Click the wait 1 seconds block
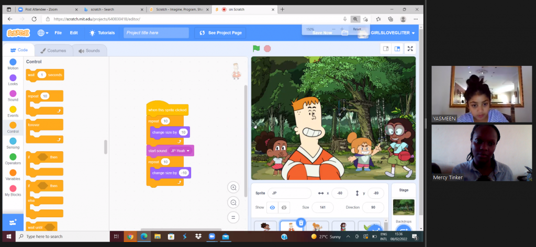The width and height of the screenshot is (536, 247). click(x=45, y=75)
